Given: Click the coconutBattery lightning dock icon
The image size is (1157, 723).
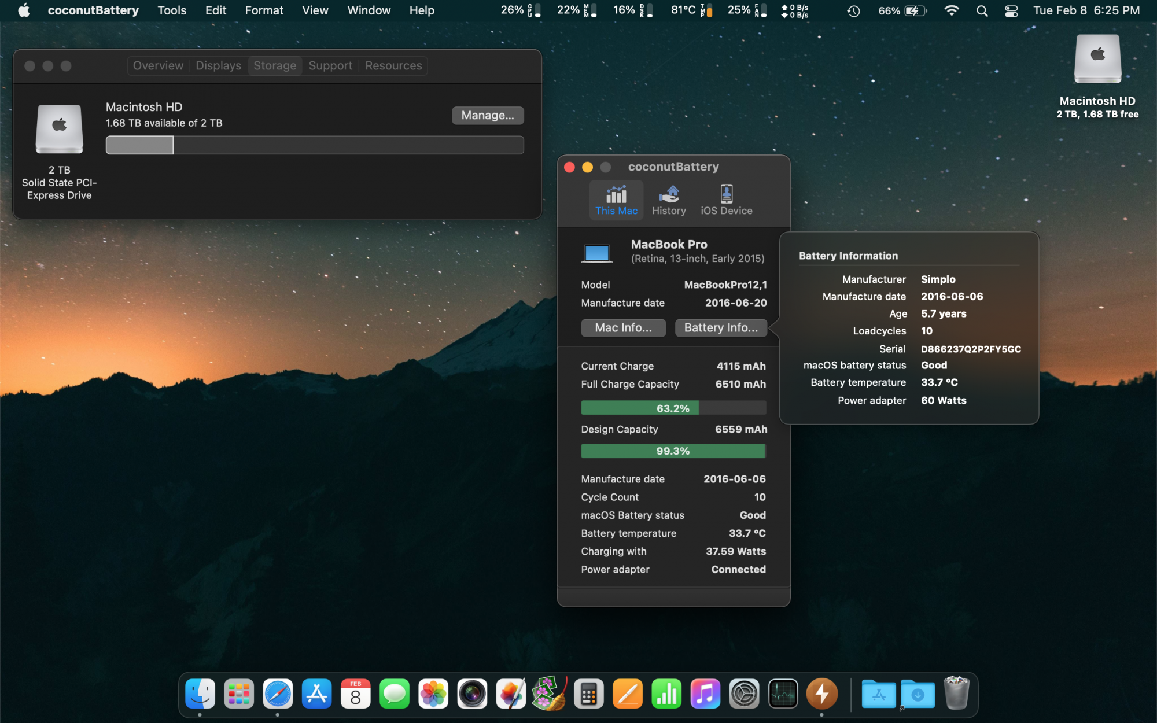Looking at the screenshot, I should [x=821, y=694].
